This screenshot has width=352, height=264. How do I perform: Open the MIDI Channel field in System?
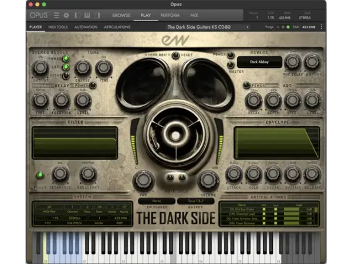[72, 207]
